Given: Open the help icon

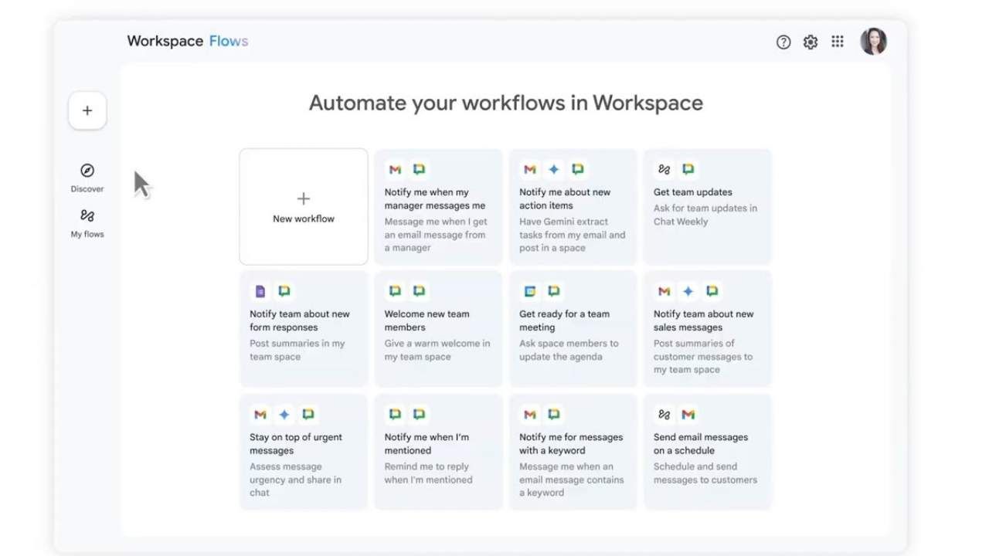Looking at the screenshot, I should pos(783,42).
